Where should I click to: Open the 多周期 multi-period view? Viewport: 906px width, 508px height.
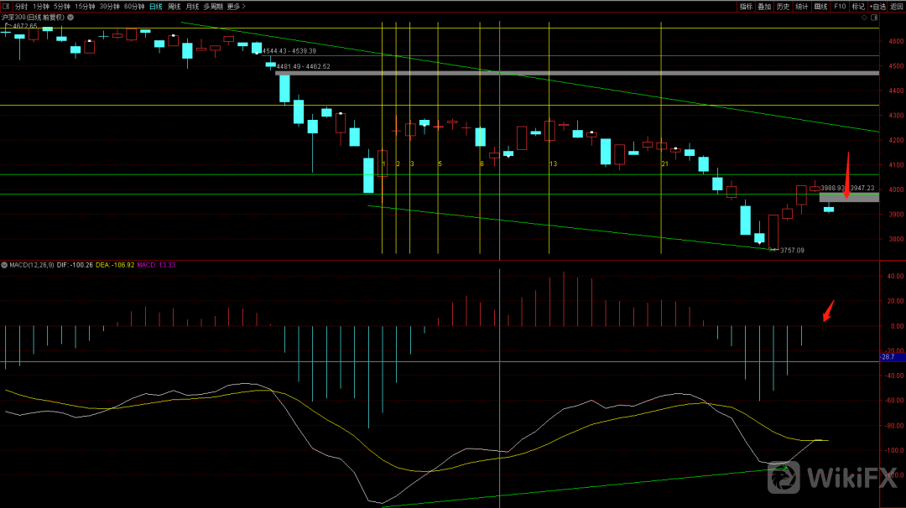(214, 6)
